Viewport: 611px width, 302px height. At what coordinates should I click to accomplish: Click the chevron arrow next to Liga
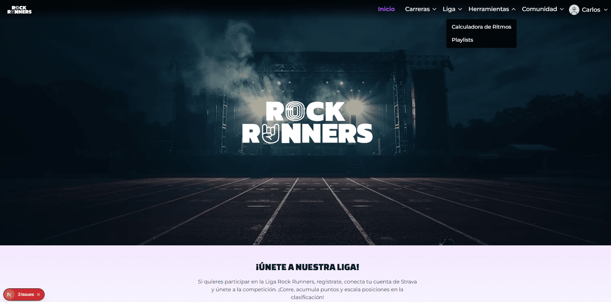(x=460, y=9)
